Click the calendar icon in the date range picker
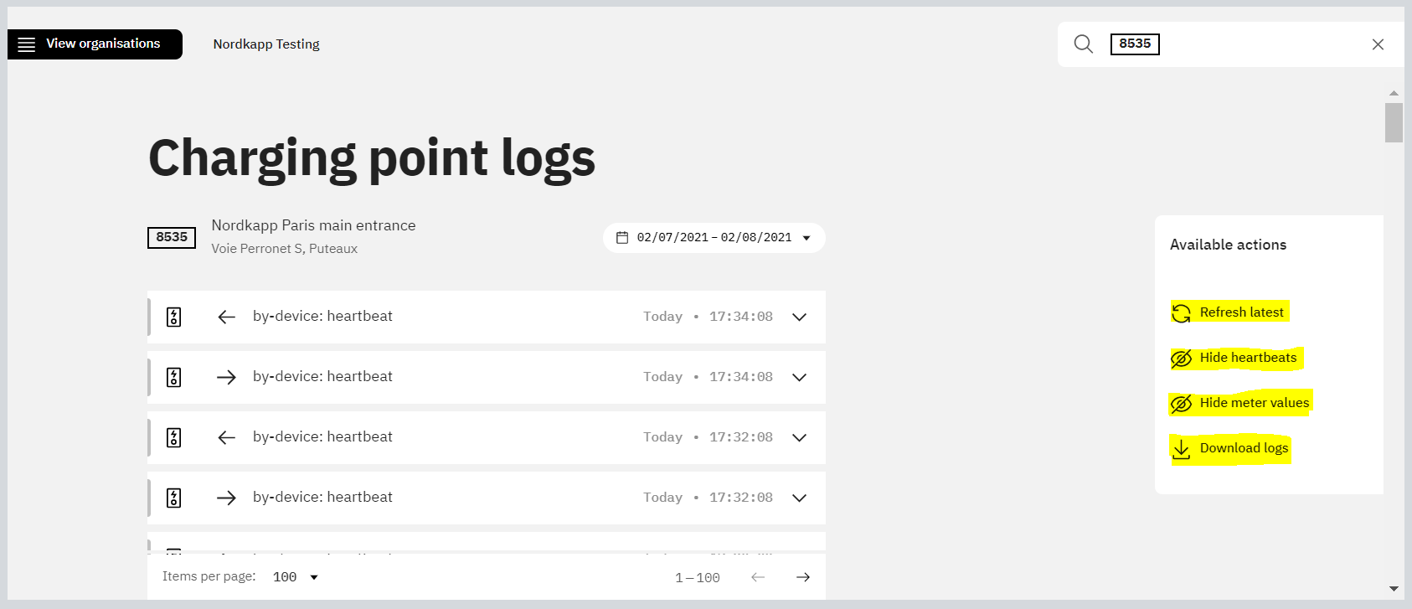1412x609 pixels. click(622, 238)
